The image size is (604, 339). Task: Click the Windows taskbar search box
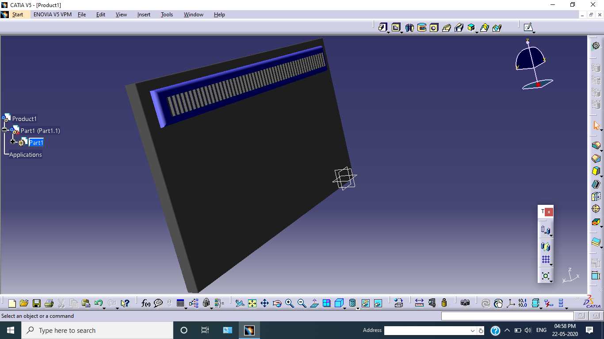click(97, 330)
